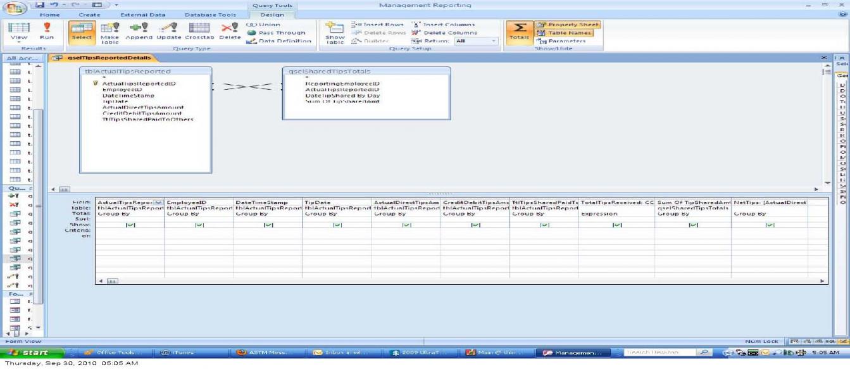
Task: Click Insert Columns in Query Setup
Action: click(443, 25)
